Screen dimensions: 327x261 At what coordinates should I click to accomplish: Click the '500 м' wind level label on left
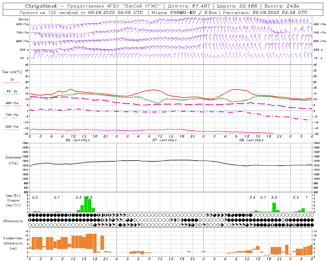tap(24, 50)
